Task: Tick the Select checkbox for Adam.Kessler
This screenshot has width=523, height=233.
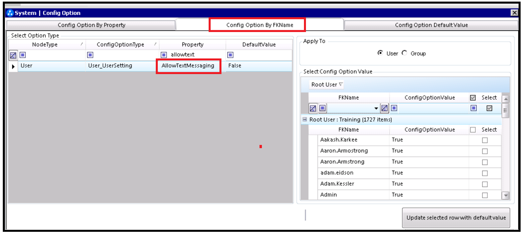Action: click(485, 184)
